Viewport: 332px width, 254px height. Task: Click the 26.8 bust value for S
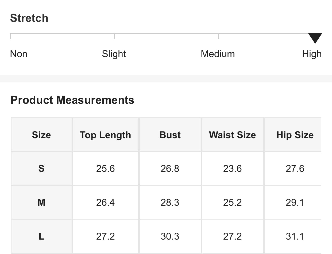click(x=170, y=169)
